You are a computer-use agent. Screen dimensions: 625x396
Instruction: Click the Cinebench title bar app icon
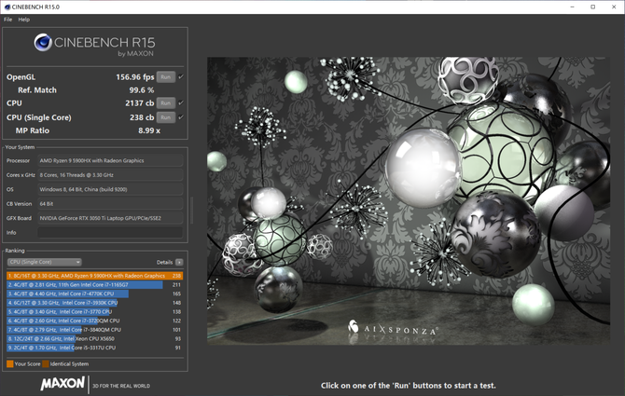point(7,7)
